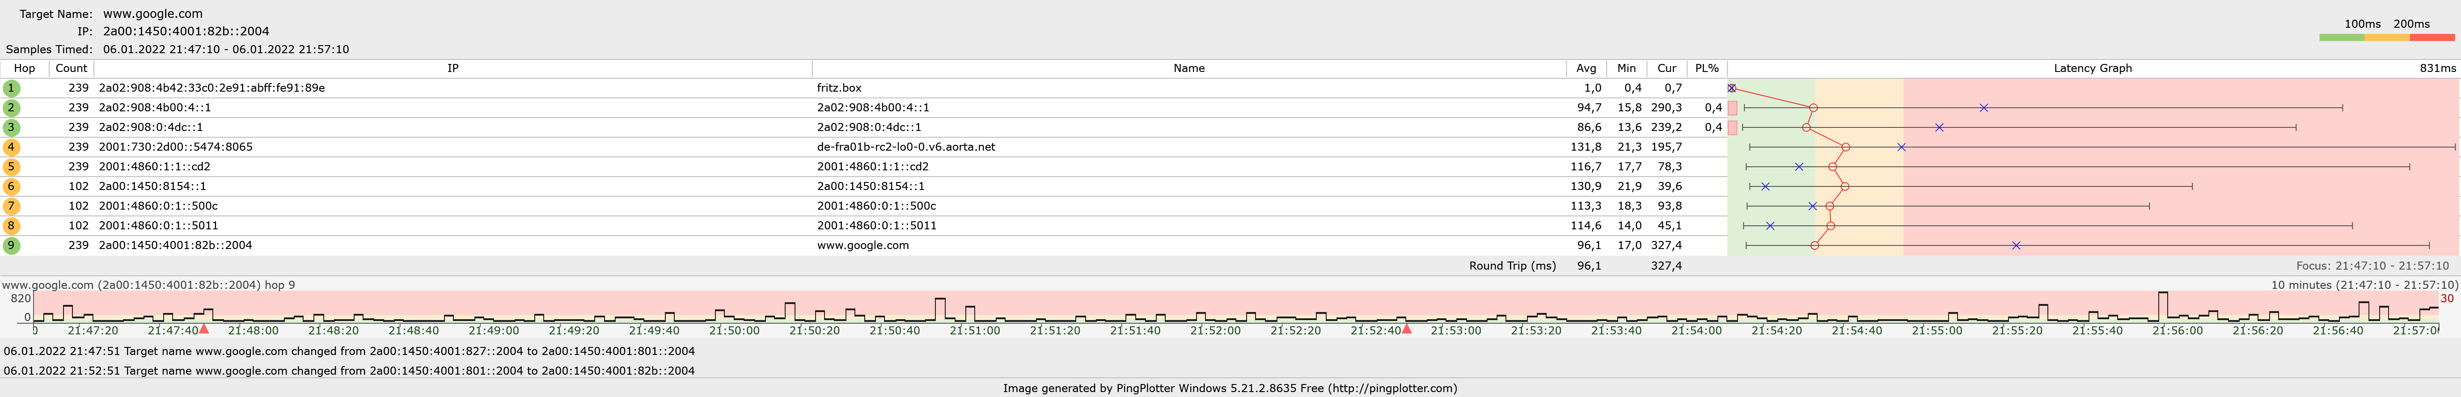Viewport: 2461px width, 397px height.
Task: Click the packet loss bar for hop 2
Action: click(1733, 108)
